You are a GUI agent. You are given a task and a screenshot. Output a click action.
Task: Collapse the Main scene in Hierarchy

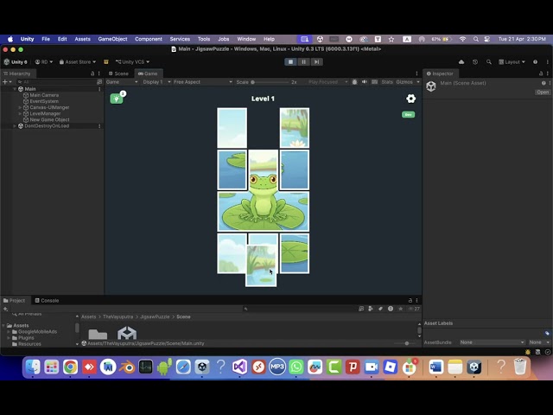pos(15,89)
